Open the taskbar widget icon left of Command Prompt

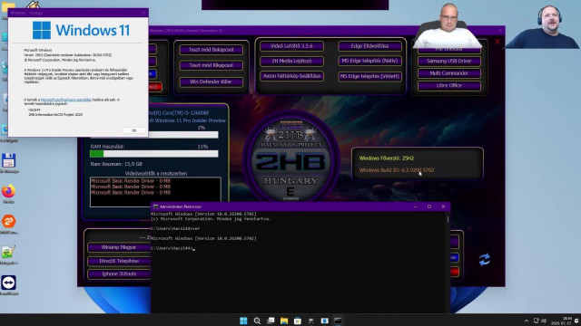pos(325,321)
